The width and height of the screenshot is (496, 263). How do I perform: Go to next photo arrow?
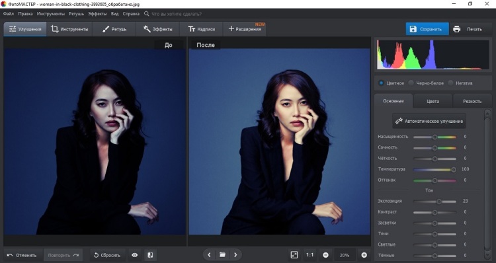pos(235,255)
